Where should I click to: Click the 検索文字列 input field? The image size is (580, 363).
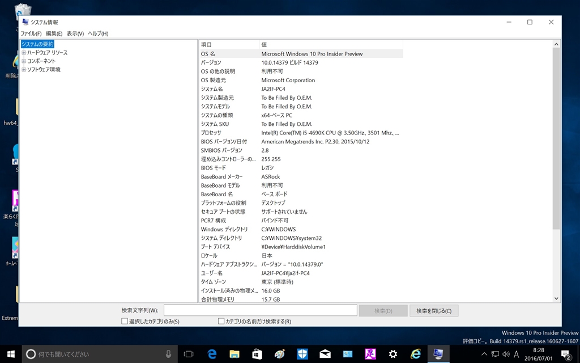click(261, 310)
